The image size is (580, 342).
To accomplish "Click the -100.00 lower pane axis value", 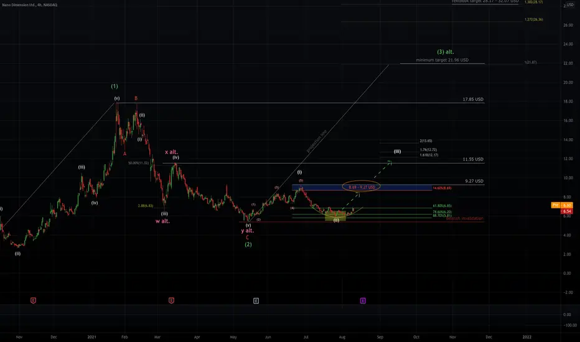I will (570, 325).
